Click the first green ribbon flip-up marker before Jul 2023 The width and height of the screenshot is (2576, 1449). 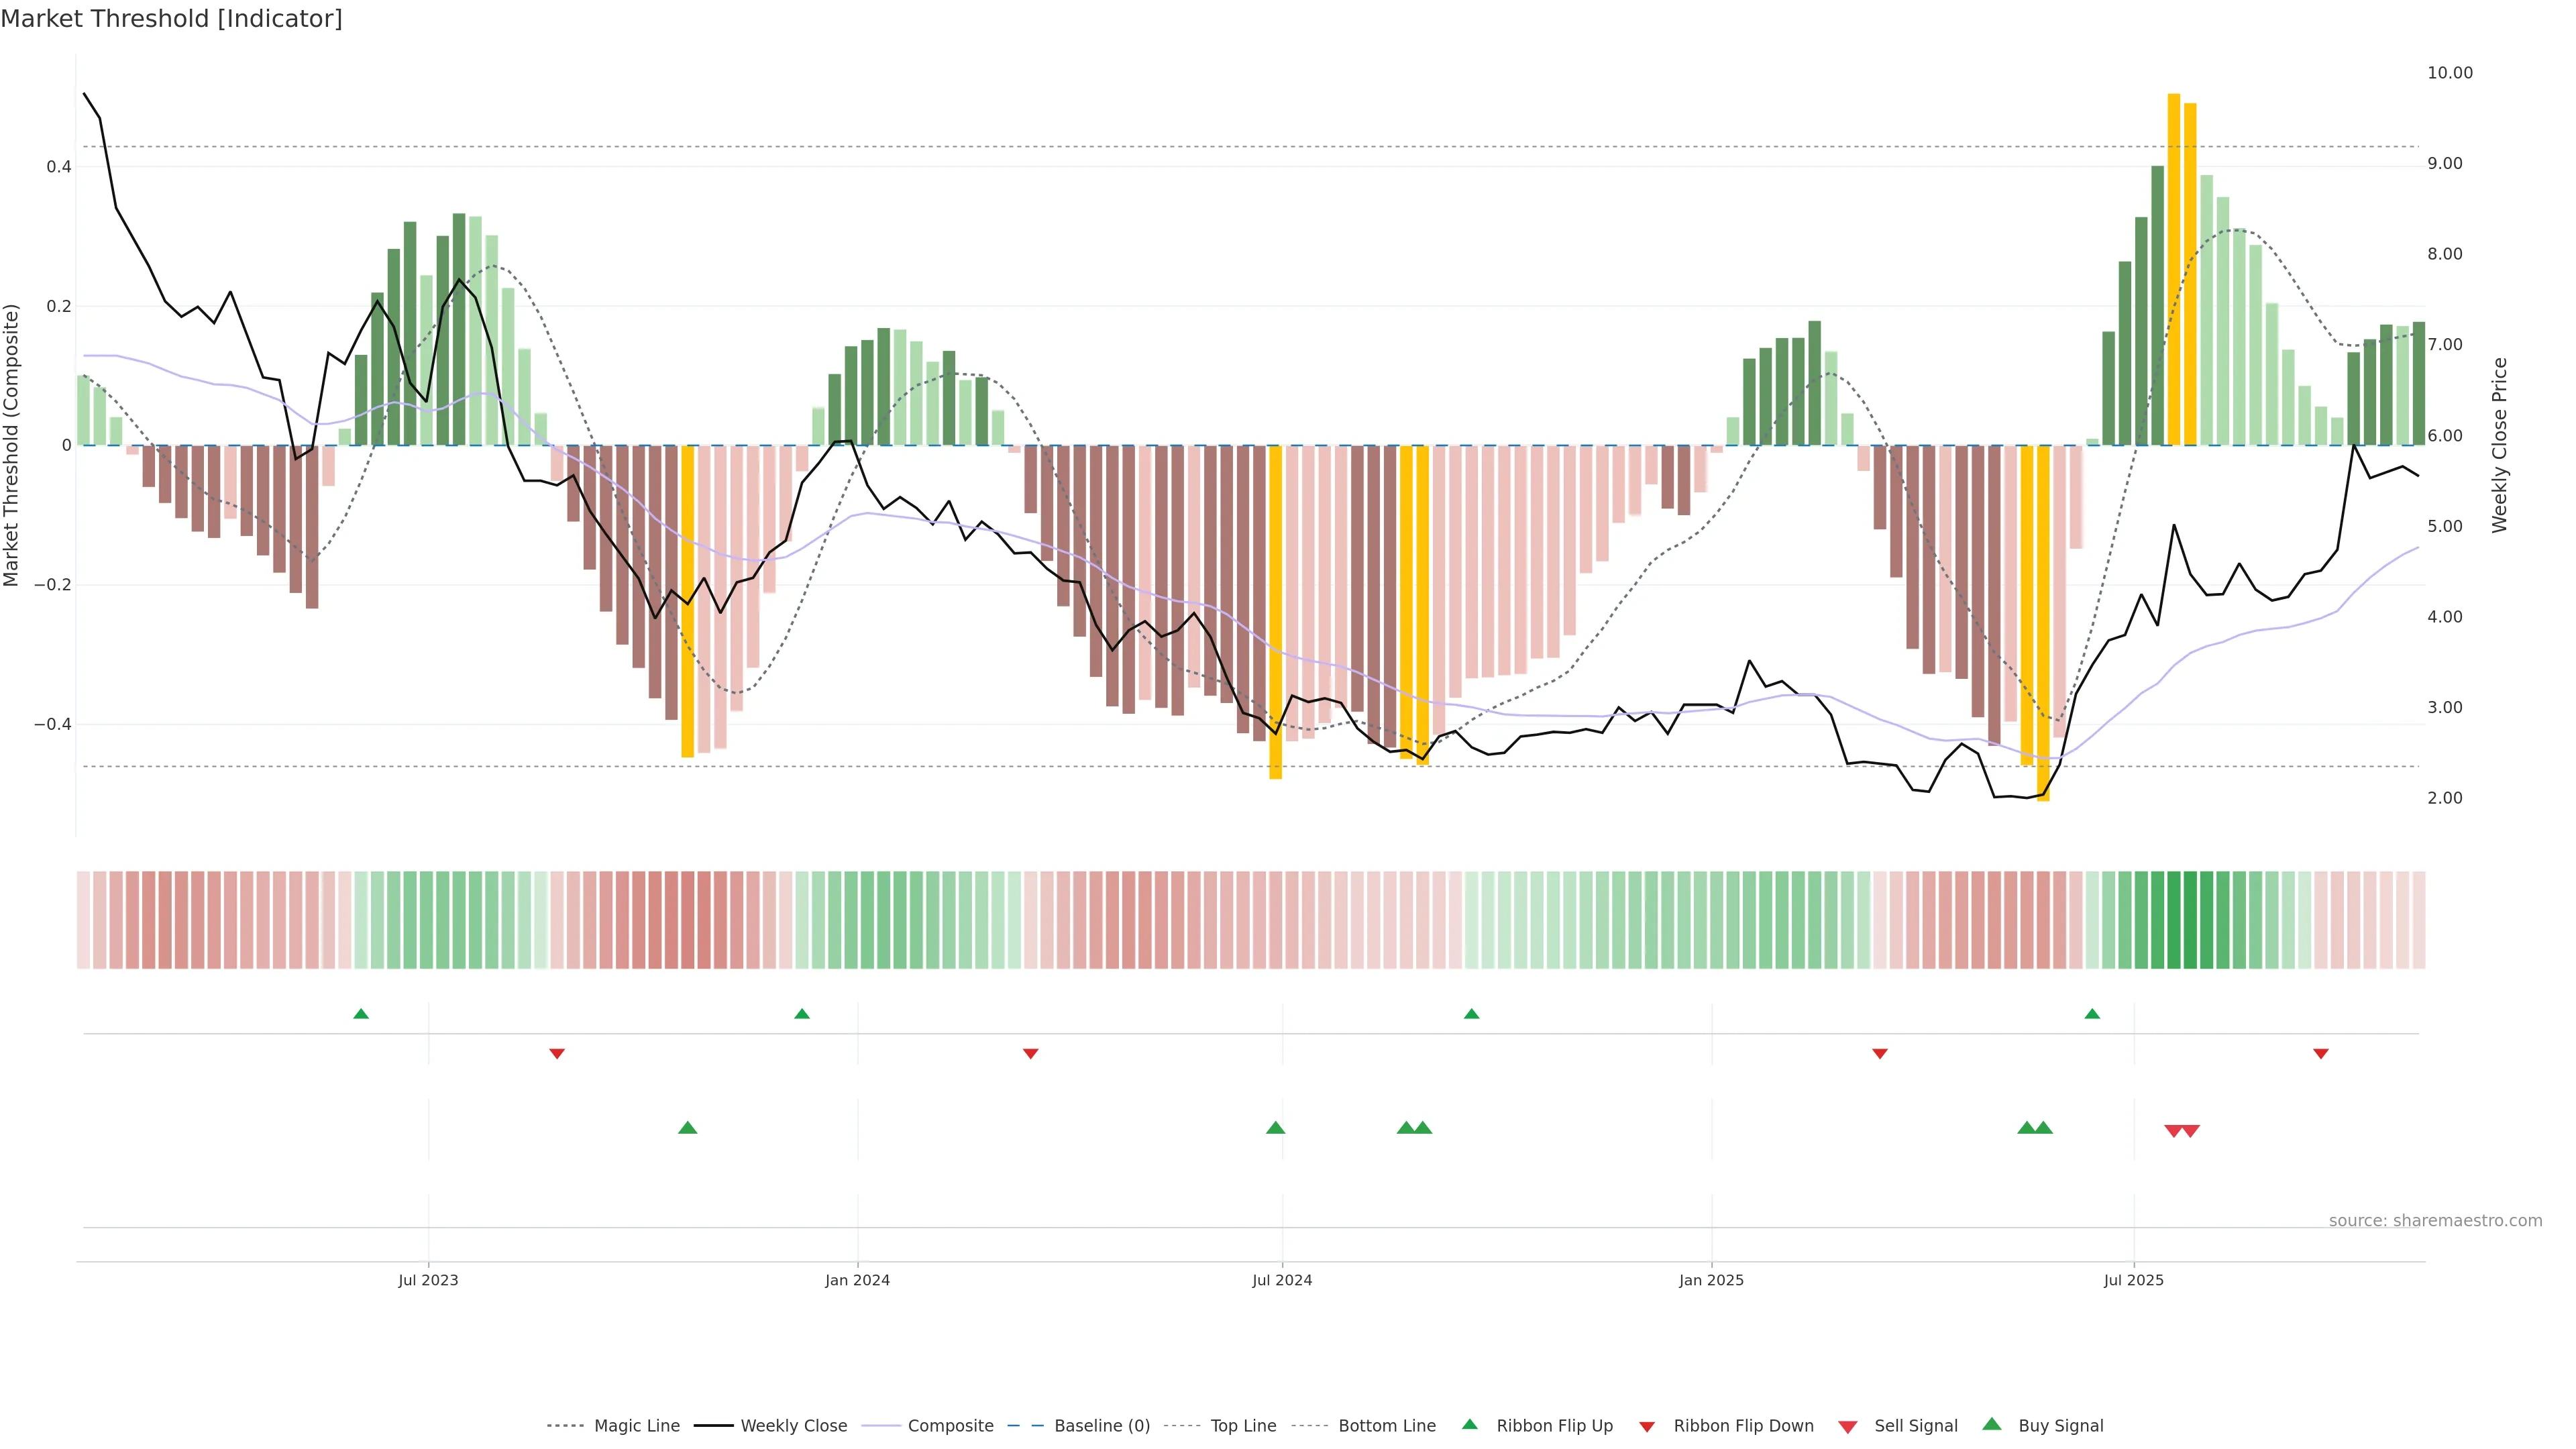coord(361,1014)
